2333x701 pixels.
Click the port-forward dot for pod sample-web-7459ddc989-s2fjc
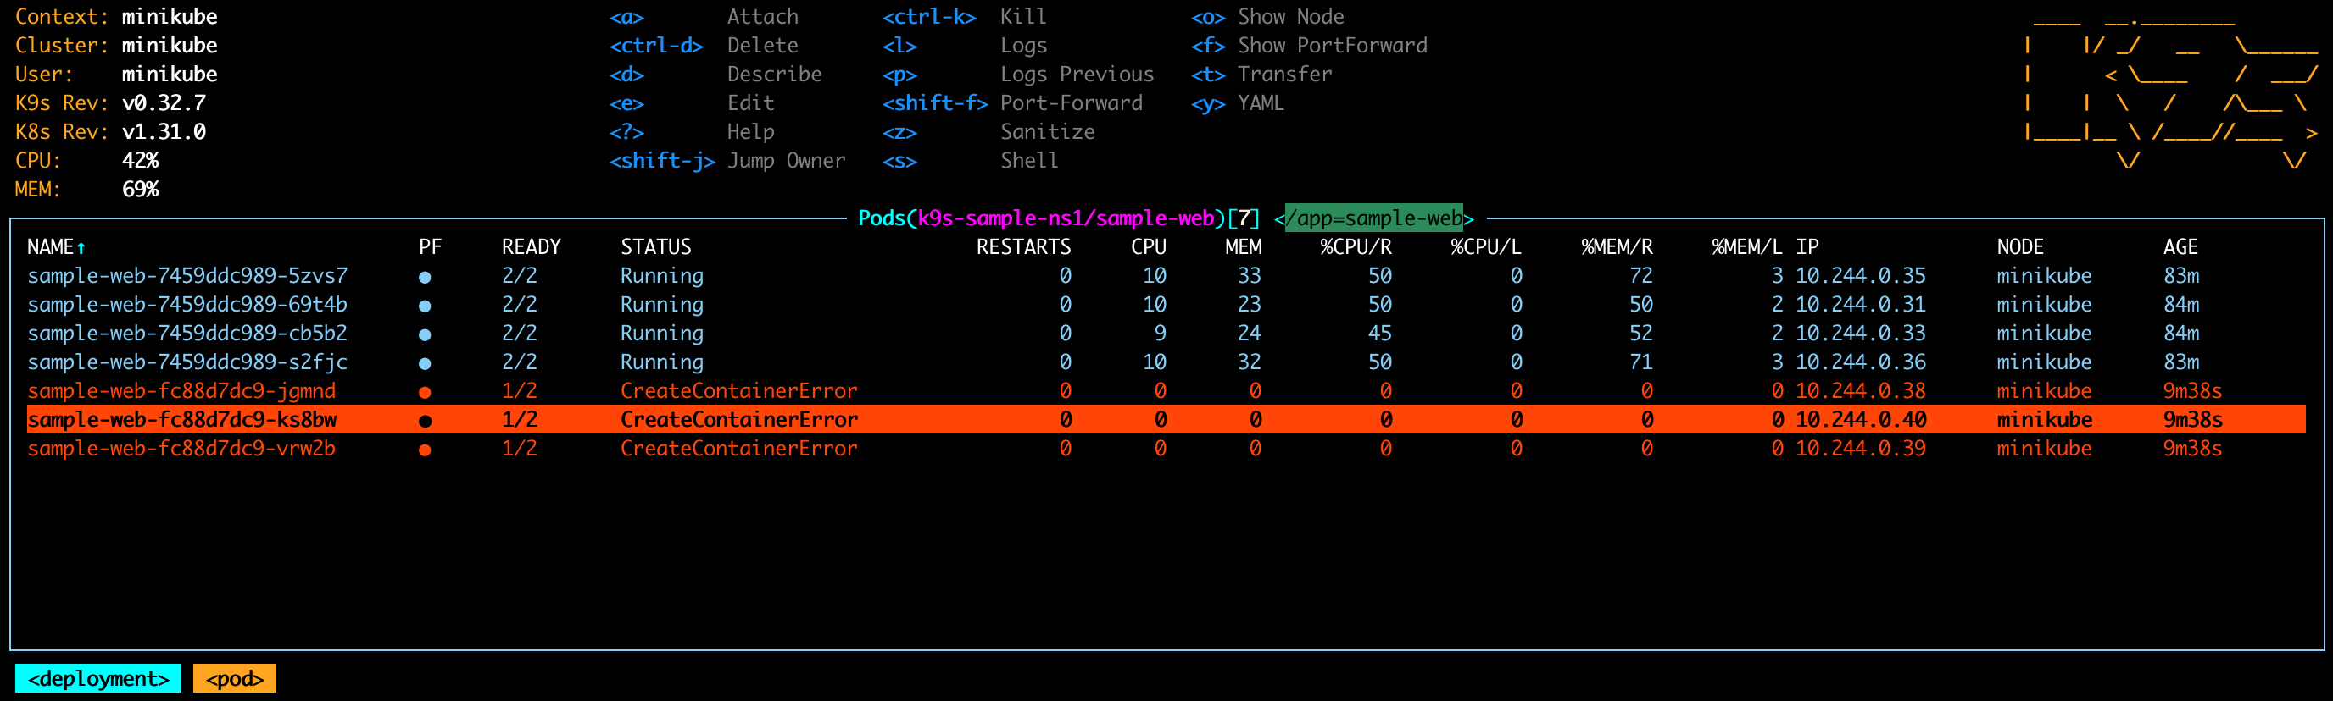425,363
